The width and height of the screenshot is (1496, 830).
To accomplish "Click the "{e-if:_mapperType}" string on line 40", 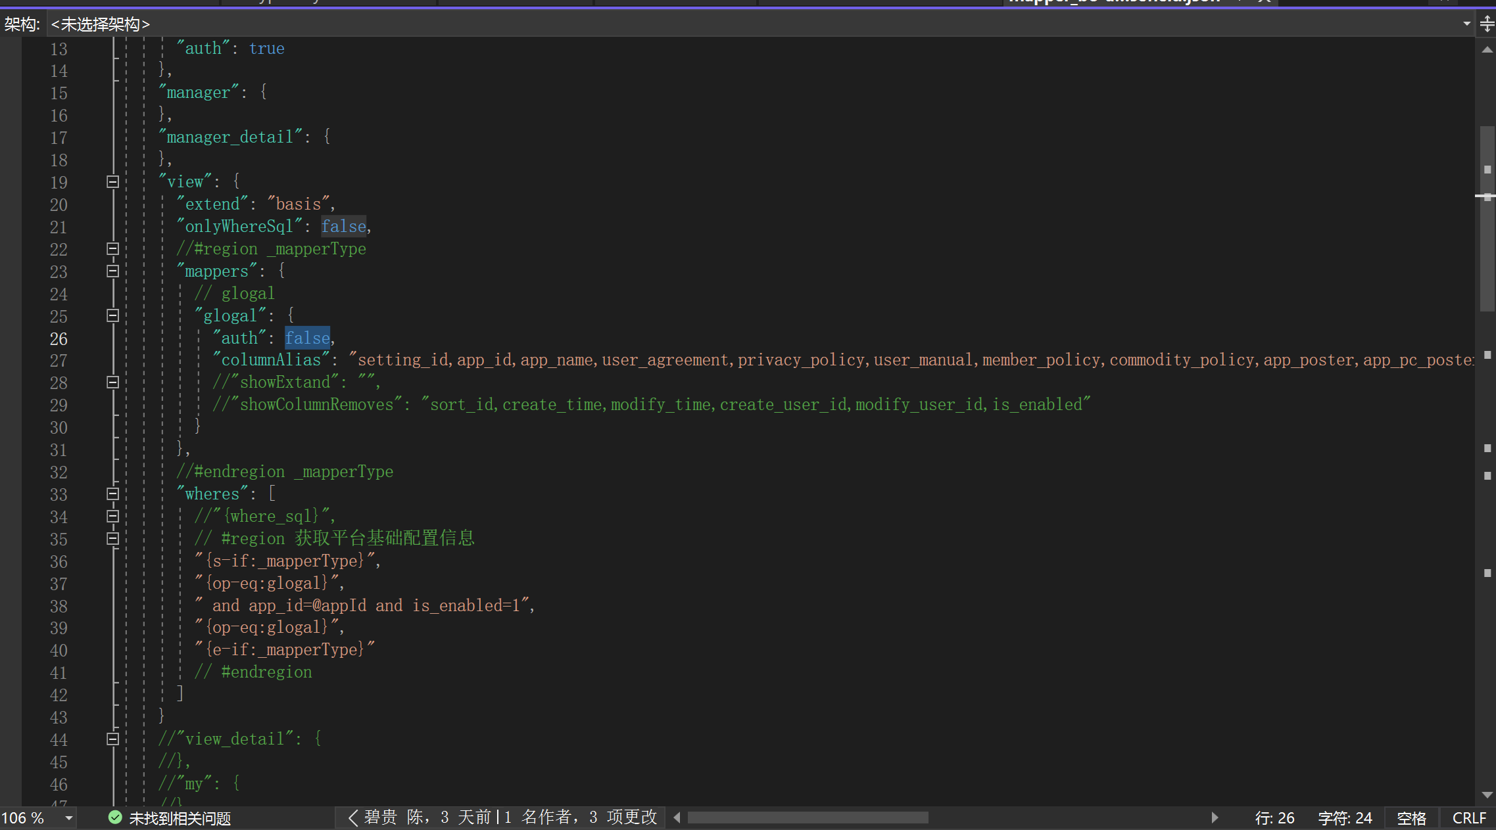I will click(x=285, y=650).
